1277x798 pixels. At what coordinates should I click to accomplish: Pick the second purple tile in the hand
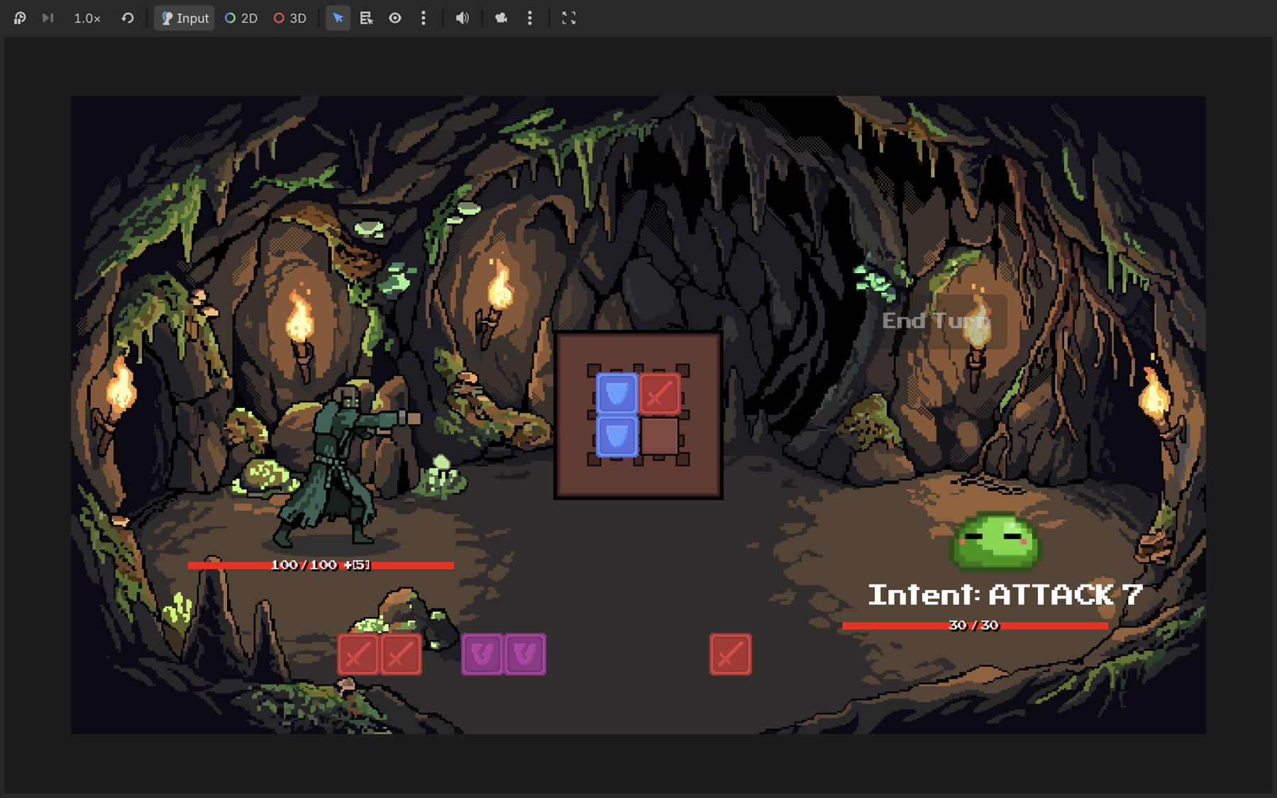coord(525,654)
